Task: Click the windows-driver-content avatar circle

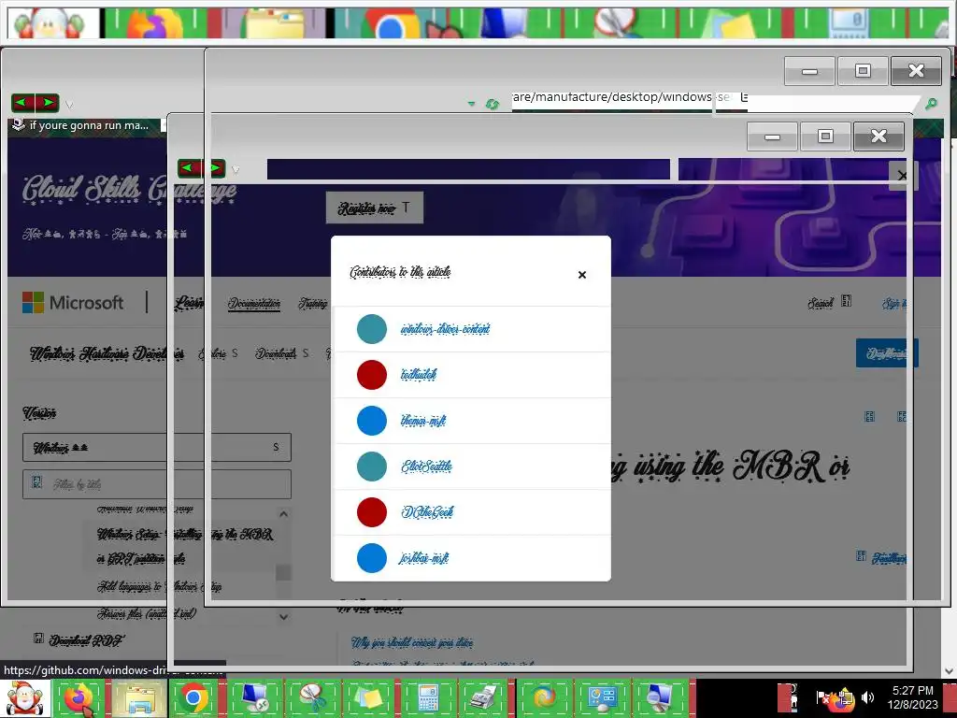Action: (x=372, y=329)
